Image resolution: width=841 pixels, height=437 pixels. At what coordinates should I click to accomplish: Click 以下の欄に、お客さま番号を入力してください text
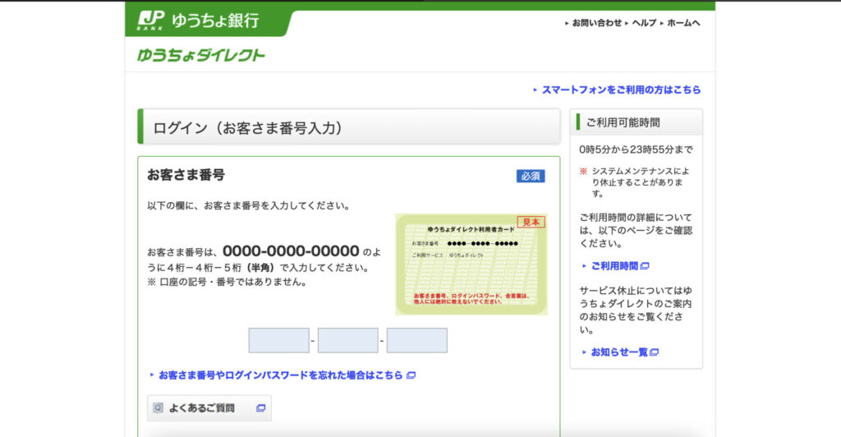point(249,205)
